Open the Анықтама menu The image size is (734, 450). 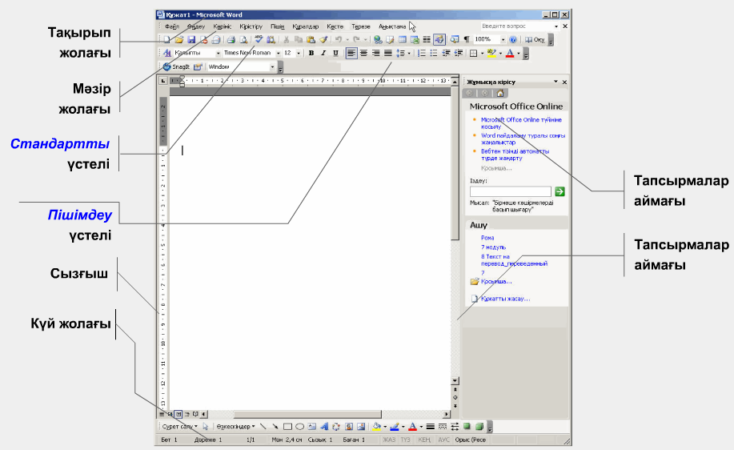click(392, 26)
